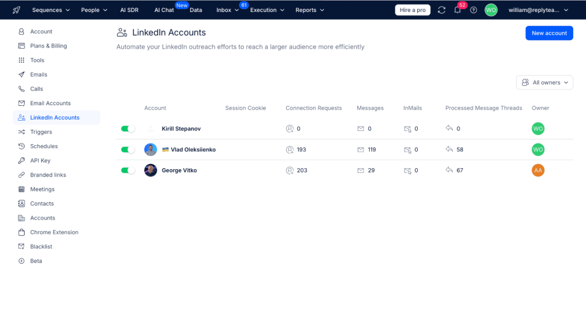Viewport: 586px width, 326px height.
Task: Expand the Execution menu
Action: coord(267,10)
